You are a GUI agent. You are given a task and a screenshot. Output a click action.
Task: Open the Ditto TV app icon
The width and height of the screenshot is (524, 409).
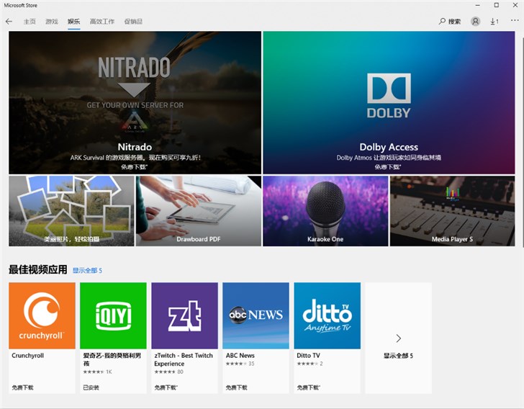point(327,315)
